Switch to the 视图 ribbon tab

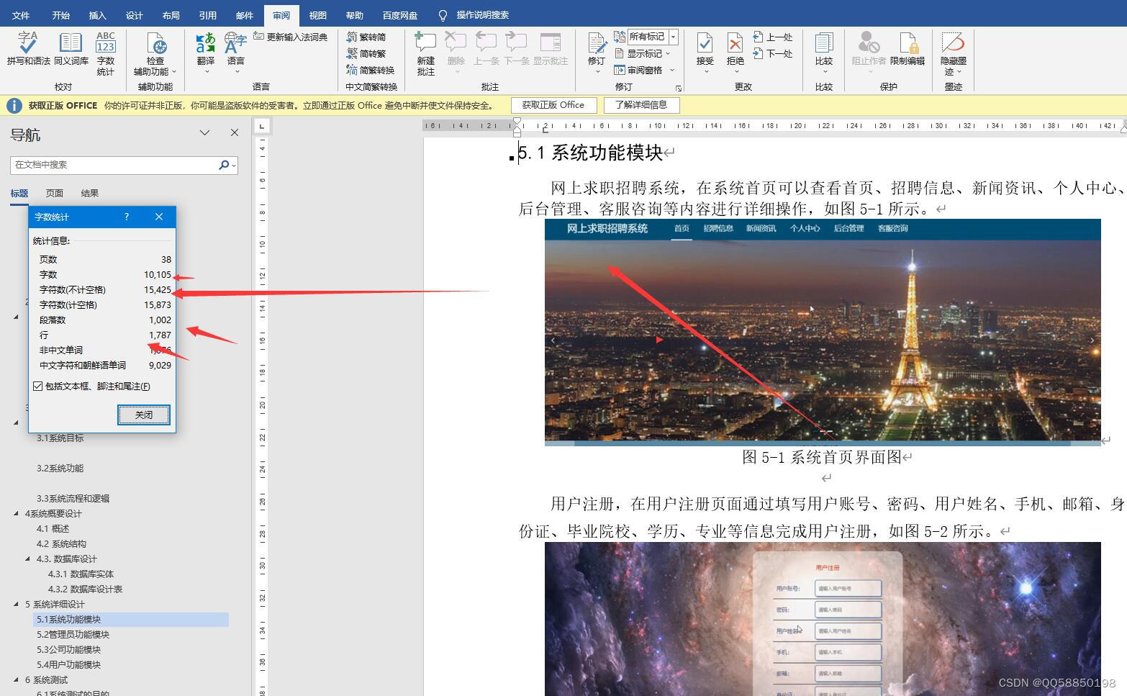[x=317, y=15]
